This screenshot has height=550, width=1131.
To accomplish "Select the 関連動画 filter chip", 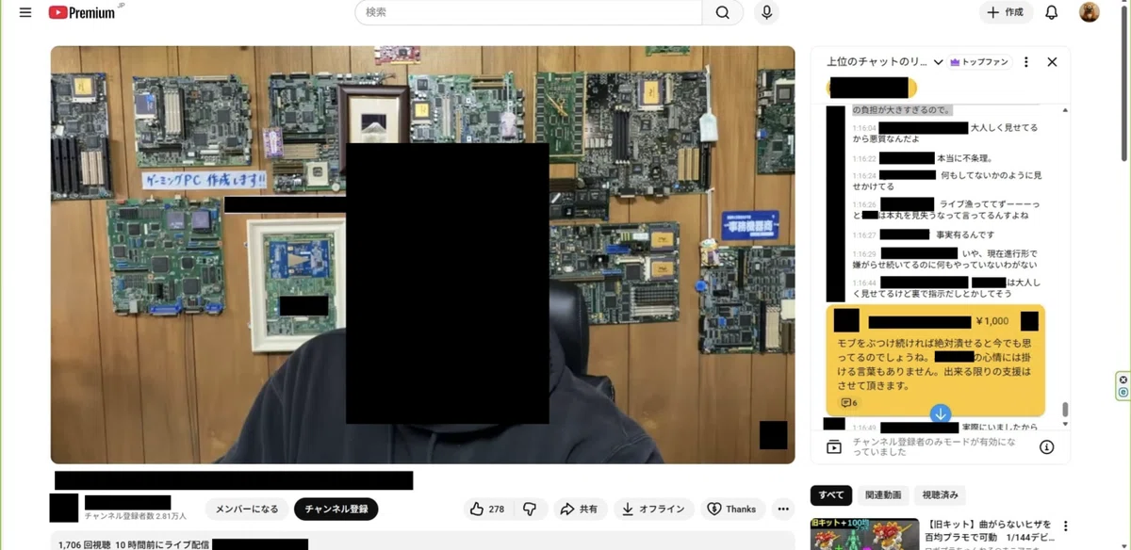I will 883,494.
